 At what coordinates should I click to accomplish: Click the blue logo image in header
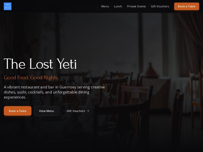click(x=8, y=6)
